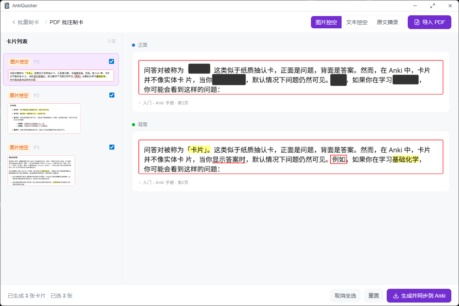The width and height of the screenshot is (459, 306).
Task: Switch to the 原文摘录 tab
Action: tap(387, 22)
